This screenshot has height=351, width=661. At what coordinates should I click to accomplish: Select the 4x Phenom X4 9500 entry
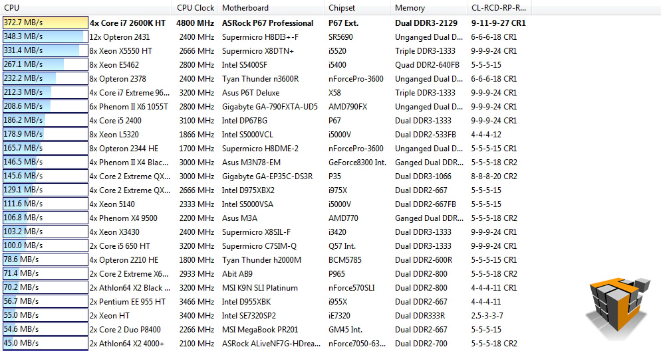pos(123,218)
